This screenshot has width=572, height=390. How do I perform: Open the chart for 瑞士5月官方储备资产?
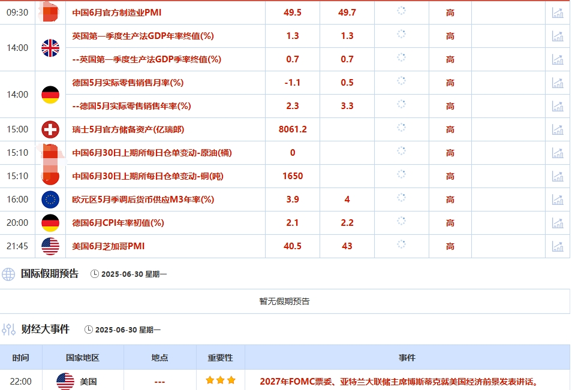click(558, 129)
